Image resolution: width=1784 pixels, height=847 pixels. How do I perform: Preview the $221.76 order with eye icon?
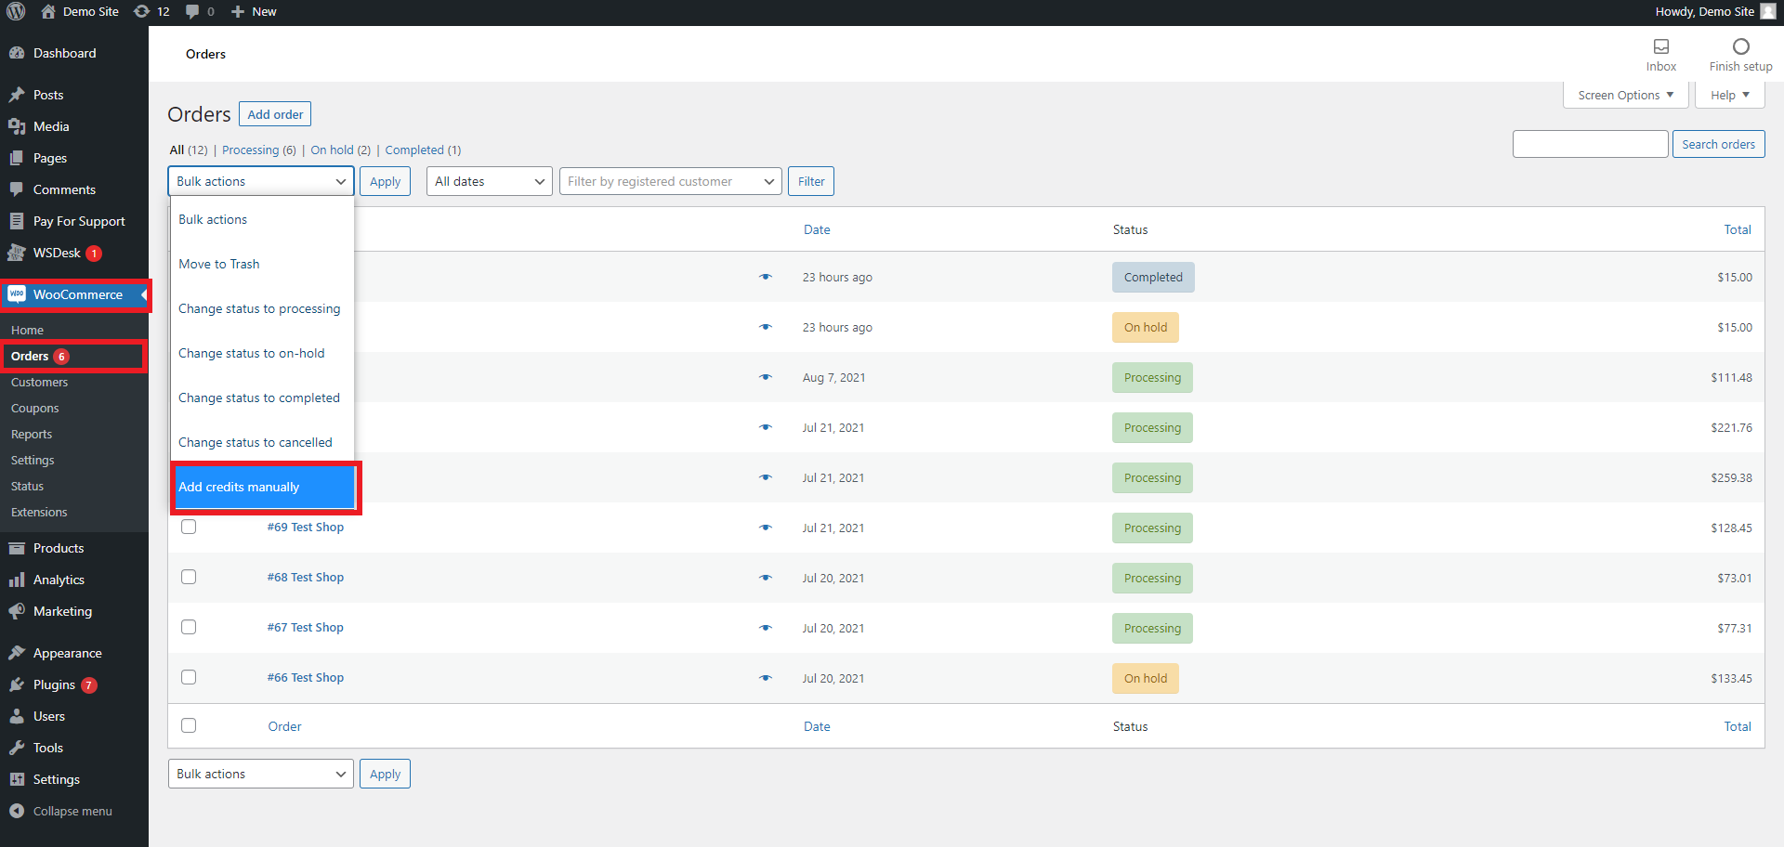(x=766, y=427)
